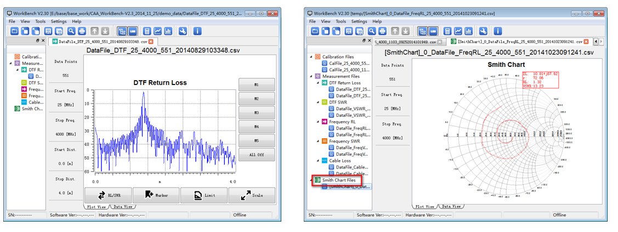
Task: Toggle the tree panel icon in Smith Chart window
Action: 422,31
